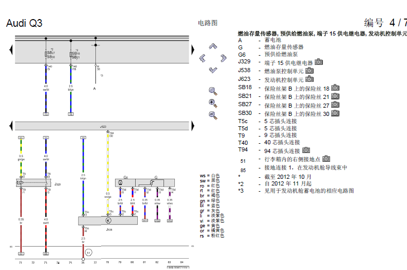Click the right black triangle of the J623 band
This screenshot has width=407, height=270.
coord(193,126)
